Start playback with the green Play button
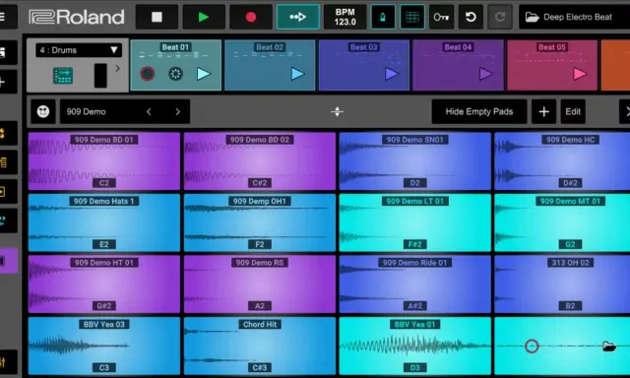Image resolution: width=630 pixels, height=378 pixels. (x=204, y=17)
